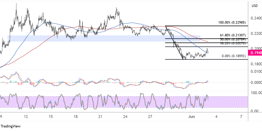Select the 38.20% (0.20270) Fibonacci label
Viewport: 262px width, 131px height.
[233, 43]
